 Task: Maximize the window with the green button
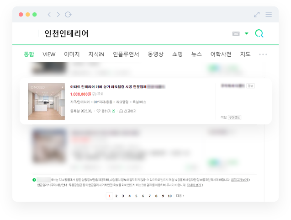click(x=35, y=15)
